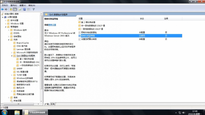Click the volume speaker tray icon
205x115 pixels.
pos(184,113)
